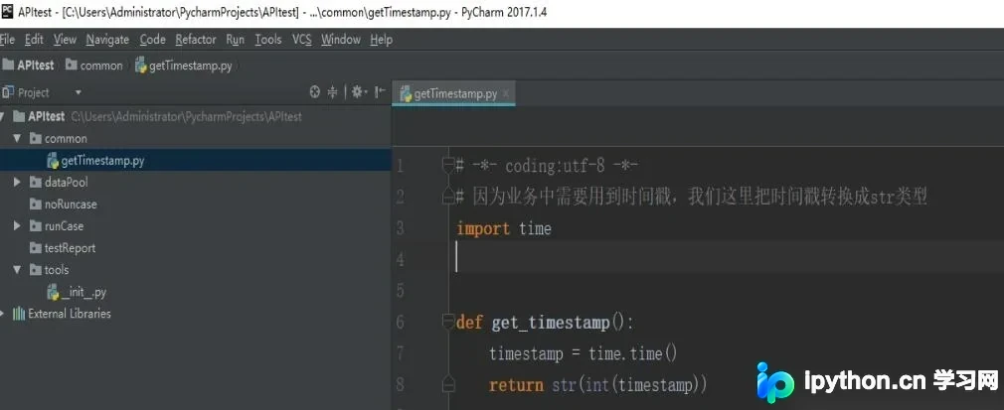Click common folder in the breadcrumb bar
The image size is (1004, 410).
point(93,66)
